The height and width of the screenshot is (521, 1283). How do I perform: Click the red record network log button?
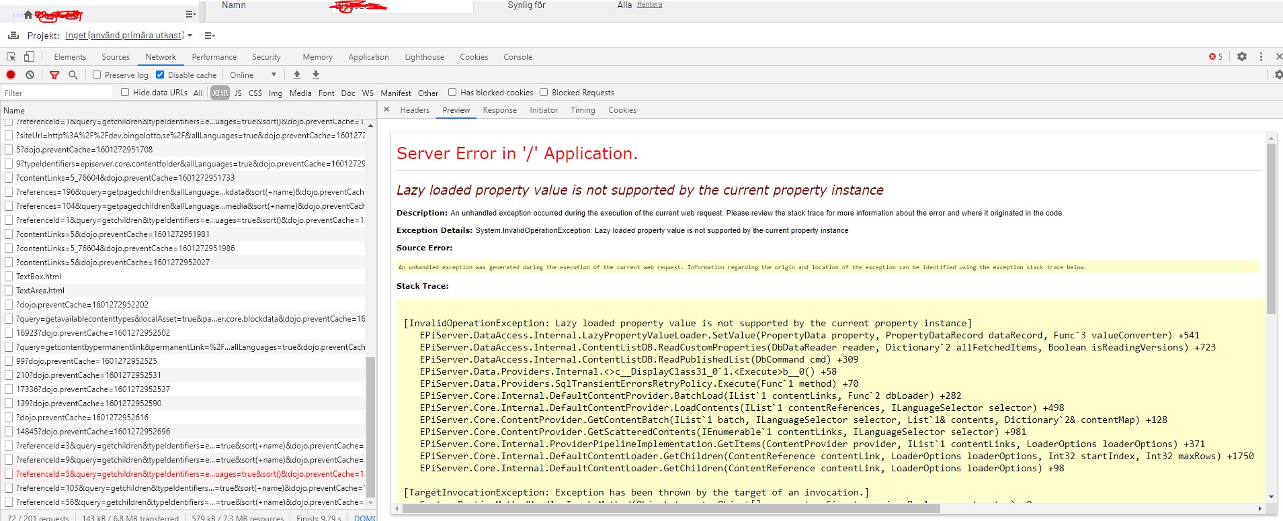tap(11, 75)
